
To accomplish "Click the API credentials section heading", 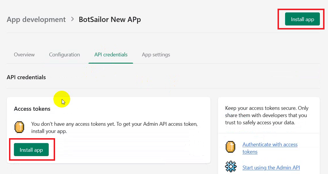I will point(26,77).
